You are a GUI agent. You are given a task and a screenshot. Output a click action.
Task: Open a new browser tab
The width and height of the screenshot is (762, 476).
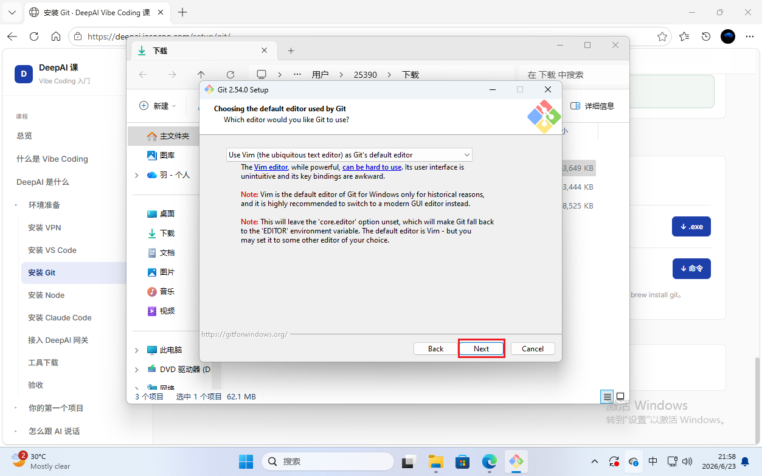[182, 12]
